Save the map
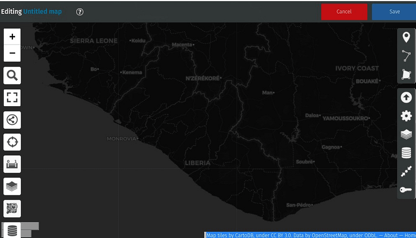Viewport: 416px width, 238px height. tap(394, 11)
